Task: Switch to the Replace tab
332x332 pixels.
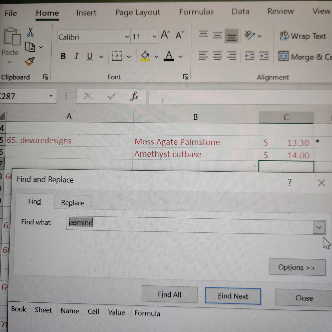Action: tap(73, 203)
